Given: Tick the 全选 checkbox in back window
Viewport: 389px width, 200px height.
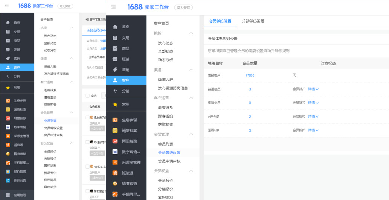Looking at the screenshot, I should coord(87,96).
